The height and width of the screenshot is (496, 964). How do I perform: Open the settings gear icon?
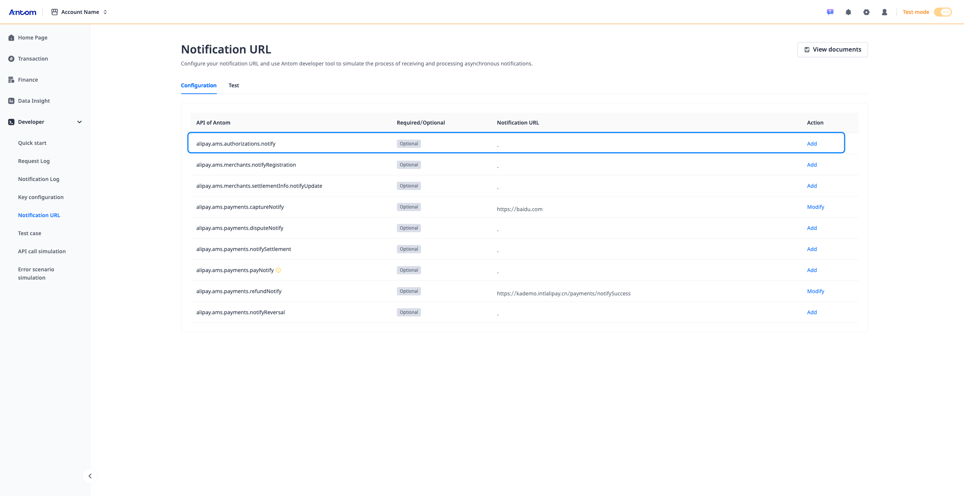tap(866, 12)
